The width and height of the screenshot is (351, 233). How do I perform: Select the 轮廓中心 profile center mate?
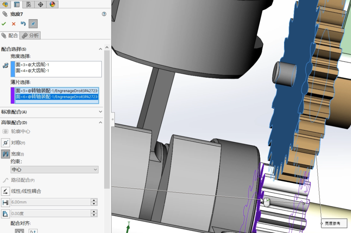(x=16, y=132)
